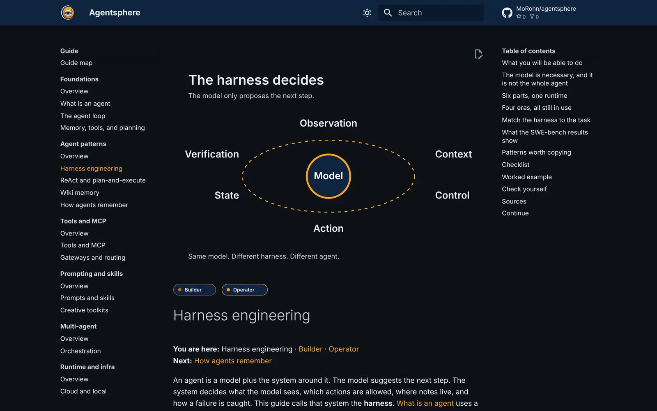657x411 pixels.
Task: Open the Wiki memory page
Action: [80, 193]
